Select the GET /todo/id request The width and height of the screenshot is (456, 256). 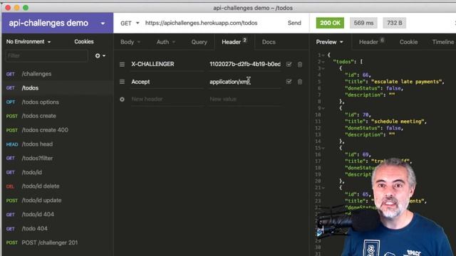coord(58,172)
